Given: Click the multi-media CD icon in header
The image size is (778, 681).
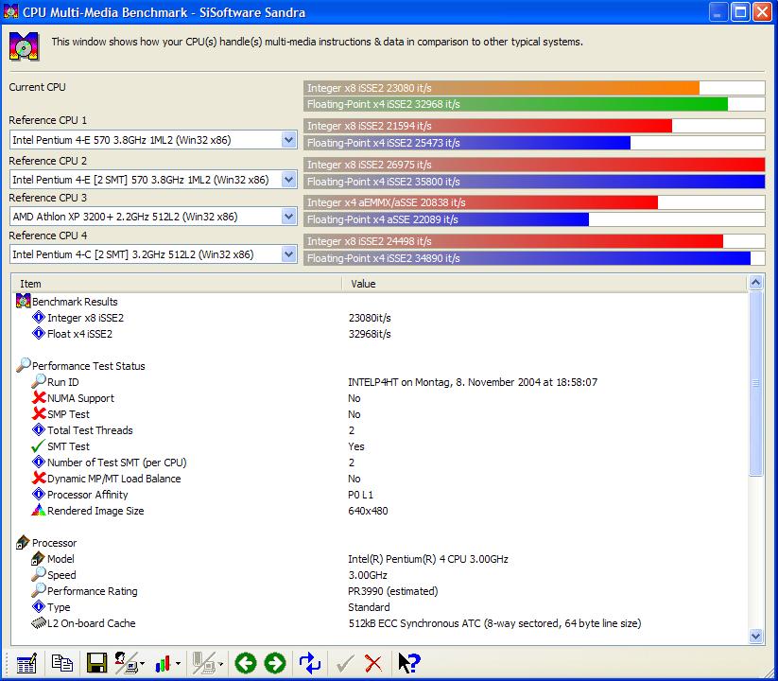Looking at the screenshot, I should [24, 46].
